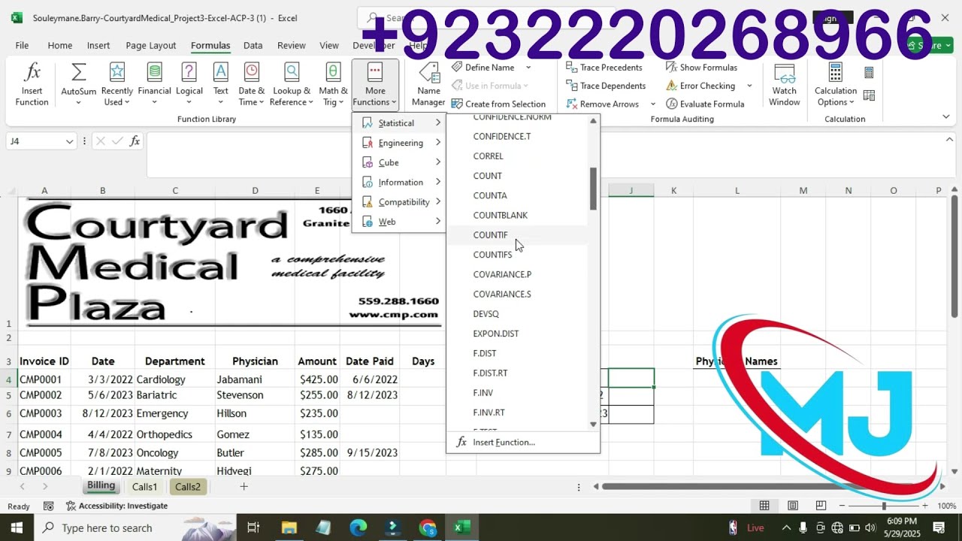Open Date & Time functions

[x=251, y=84]
